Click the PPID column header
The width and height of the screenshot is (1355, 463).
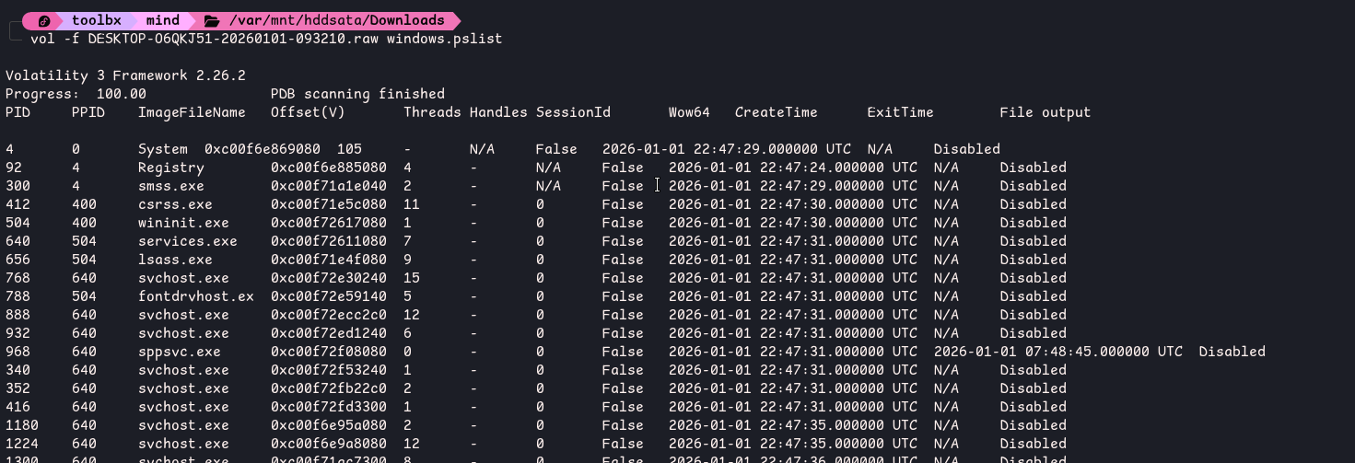pyautogui.click(x=88, y=112)
